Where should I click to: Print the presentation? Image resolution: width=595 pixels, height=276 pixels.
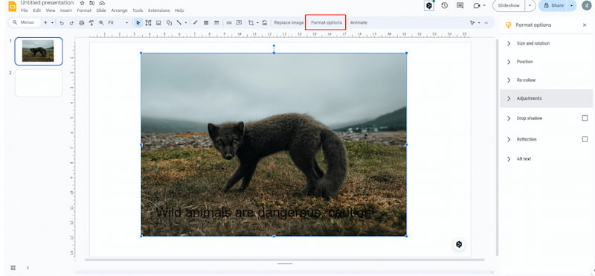click(x=81, y=23)
